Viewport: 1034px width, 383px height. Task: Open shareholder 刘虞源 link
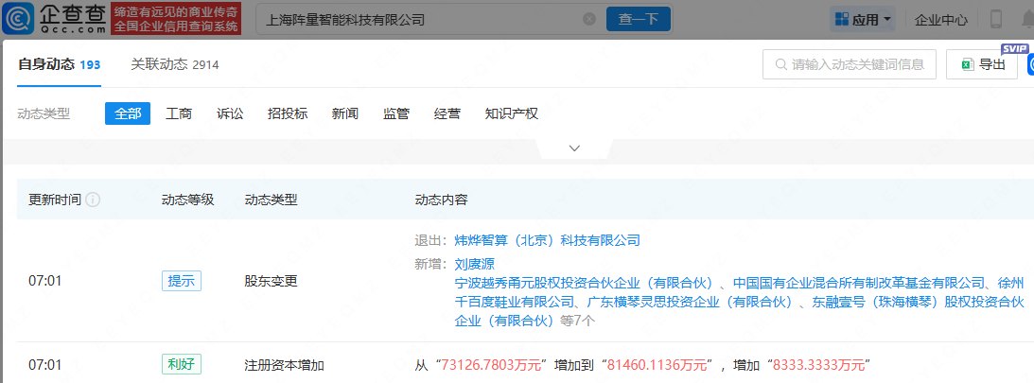click(x=475, y=264)
